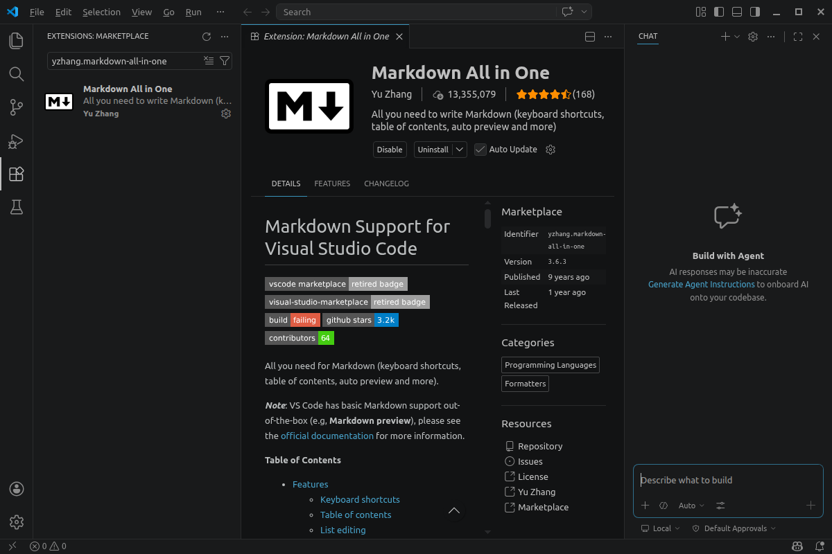
Task: Open the new chat dropdown chevron
Action: coord(737,37)
